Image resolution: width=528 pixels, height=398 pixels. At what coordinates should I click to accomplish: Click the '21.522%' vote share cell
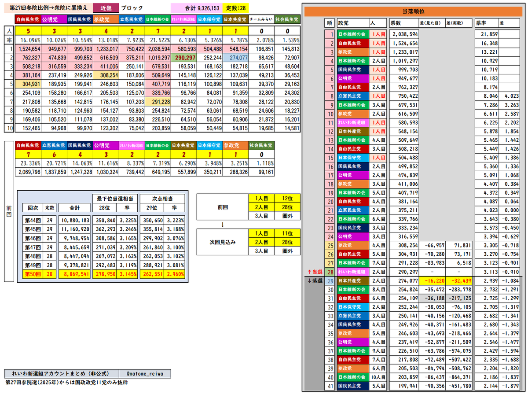coord(158,41)
